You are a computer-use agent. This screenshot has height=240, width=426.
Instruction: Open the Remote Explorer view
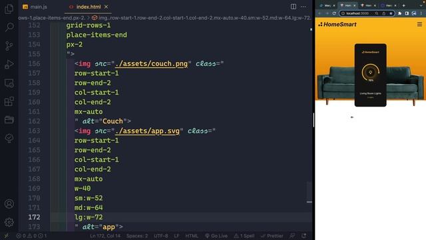click(x=9, y=83)
